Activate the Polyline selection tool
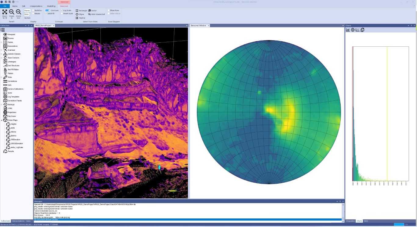 (x=81, y=18)
